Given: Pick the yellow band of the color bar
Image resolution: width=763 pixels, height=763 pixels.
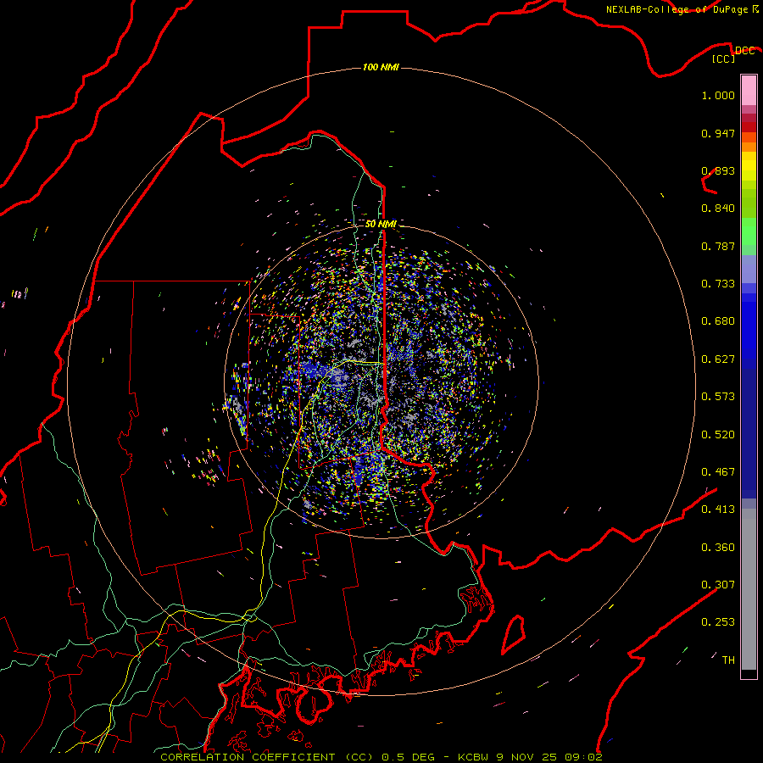Looking at the screenshot, I should 749,166.
